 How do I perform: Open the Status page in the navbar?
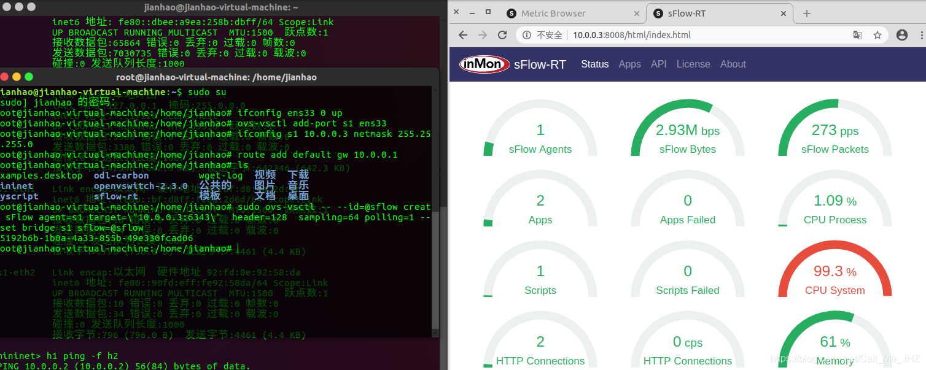(x=595, y=64)
